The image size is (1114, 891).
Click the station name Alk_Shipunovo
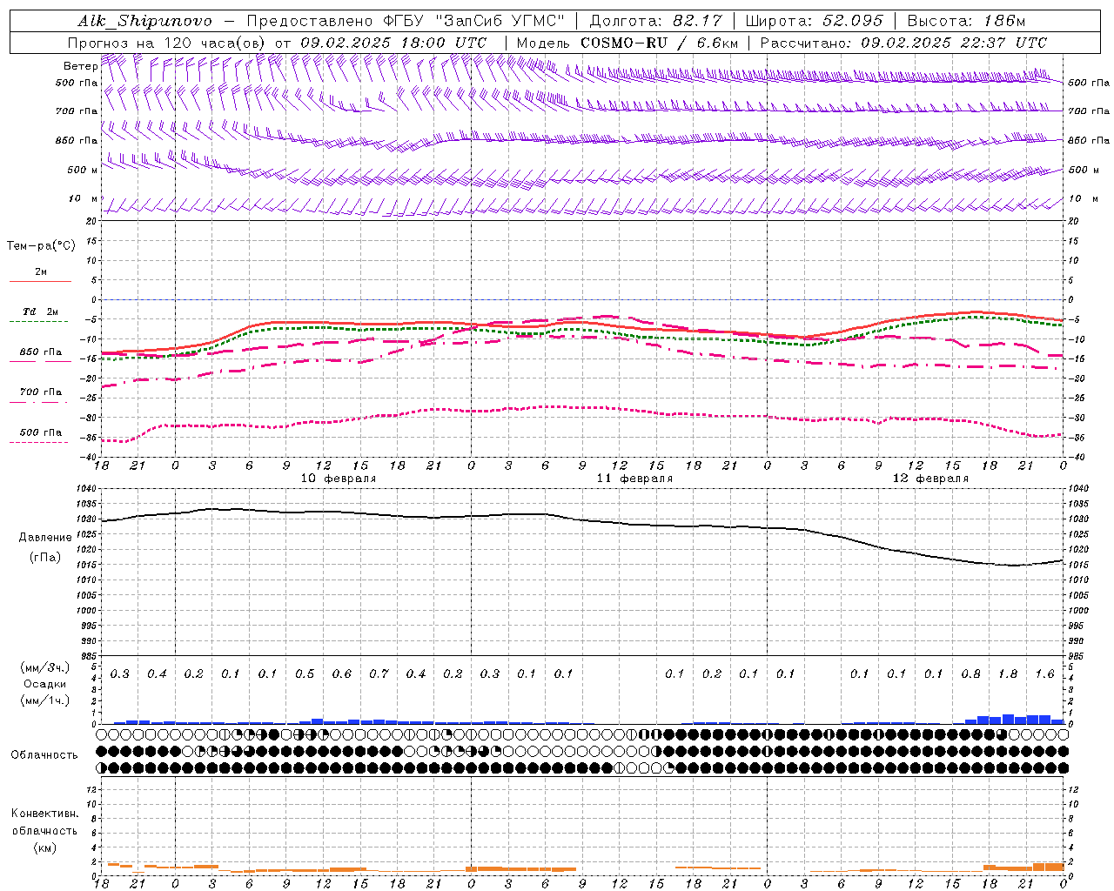pos(144,22)
